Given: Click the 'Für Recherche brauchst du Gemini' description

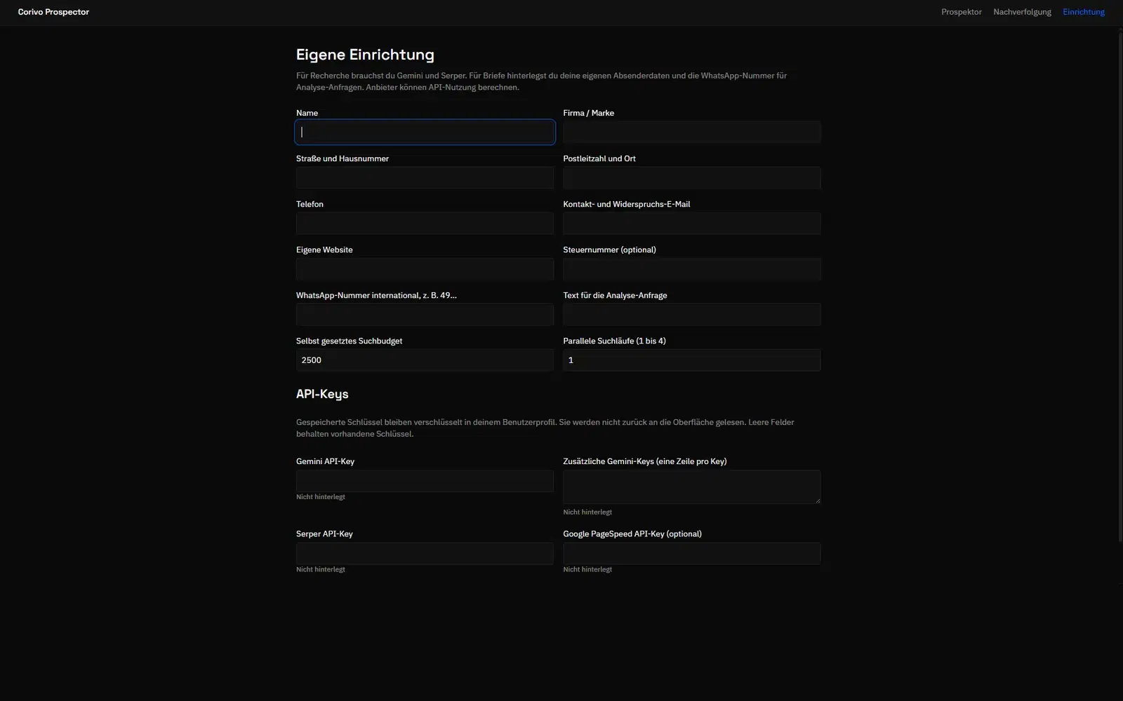Looking at the screenshot, I should click(541, 81).
